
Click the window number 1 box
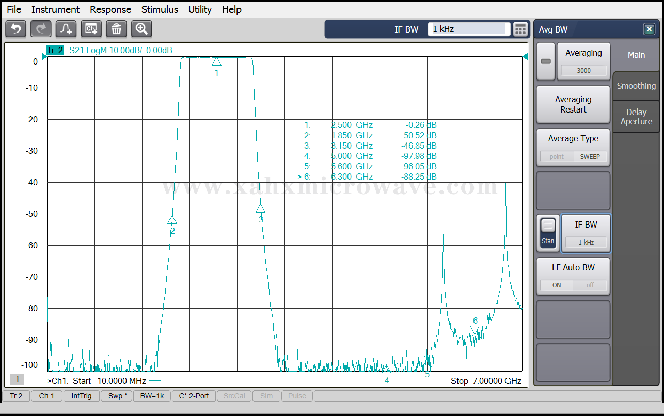17,380
